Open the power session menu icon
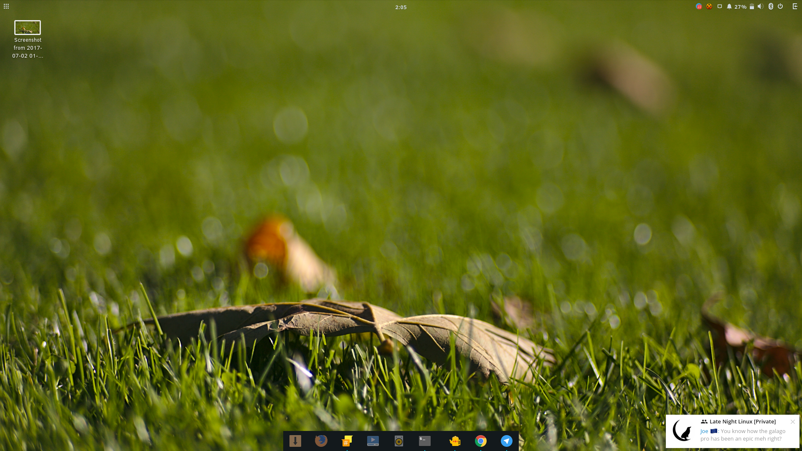The height and width of the screenshot is (451, 802). point(780,6)
